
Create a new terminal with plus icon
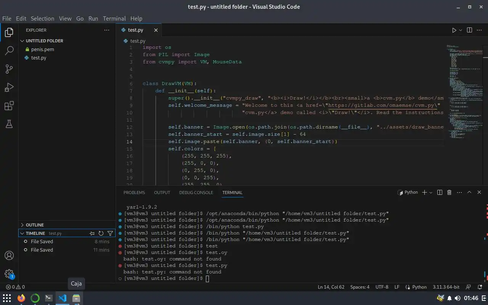424,193
